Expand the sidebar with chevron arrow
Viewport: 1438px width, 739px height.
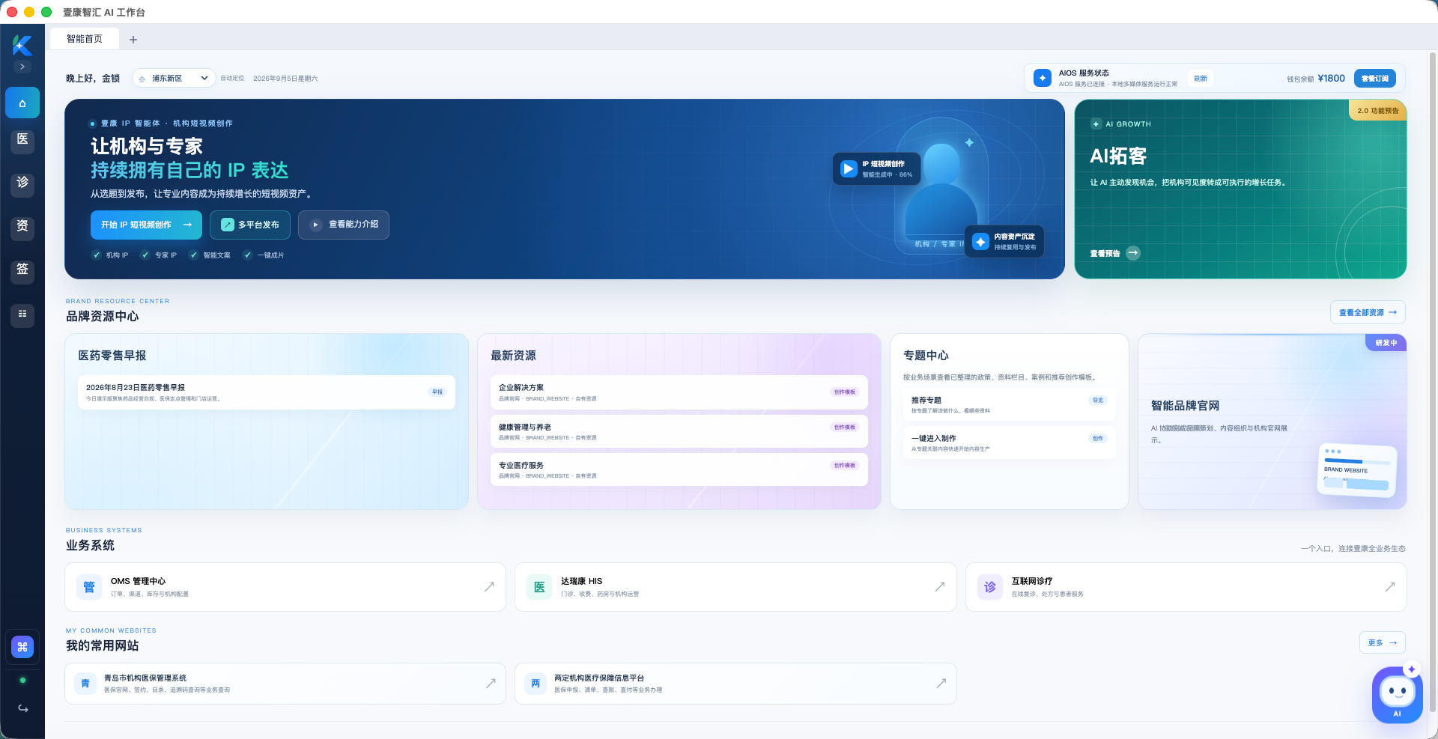pos(22,67)
